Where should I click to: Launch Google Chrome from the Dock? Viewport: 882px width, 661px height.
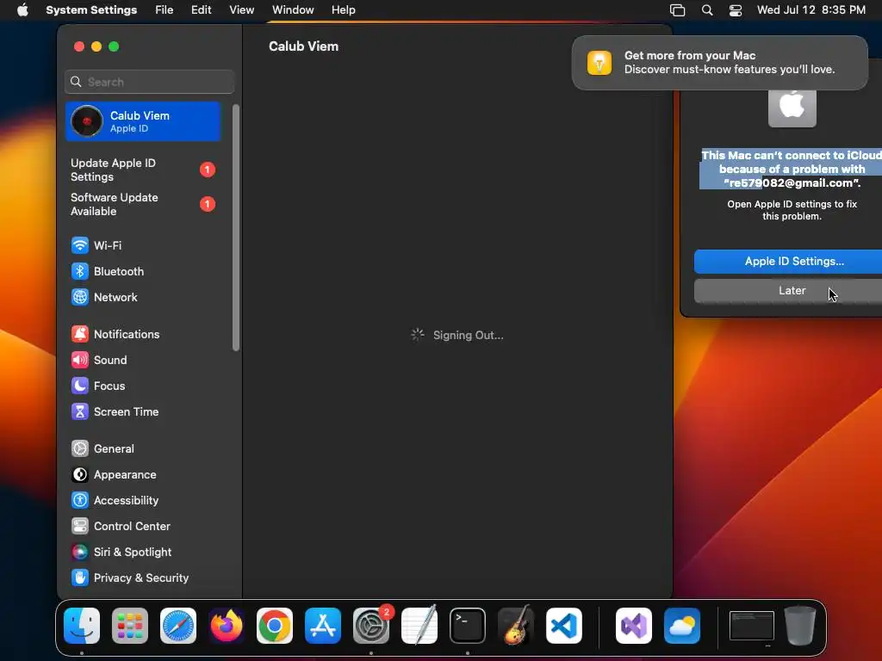275,626
